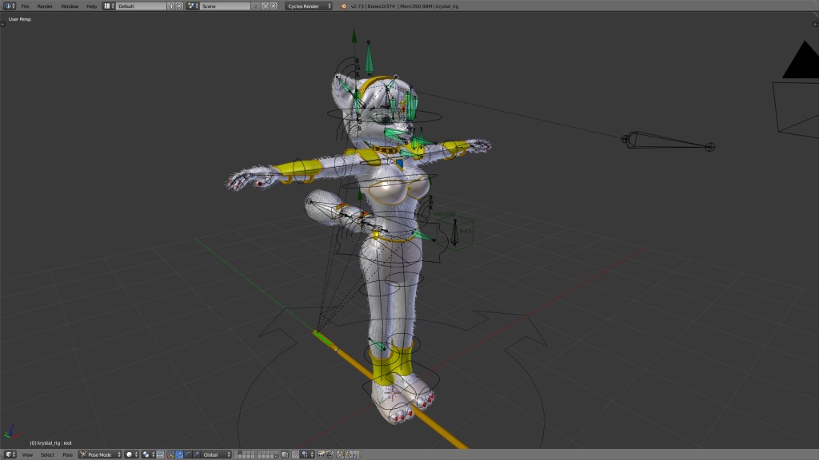This screenshot has height=460, width=819.
Task: Click the Info editor type icon in header
Action: click(x=9, y=6)
